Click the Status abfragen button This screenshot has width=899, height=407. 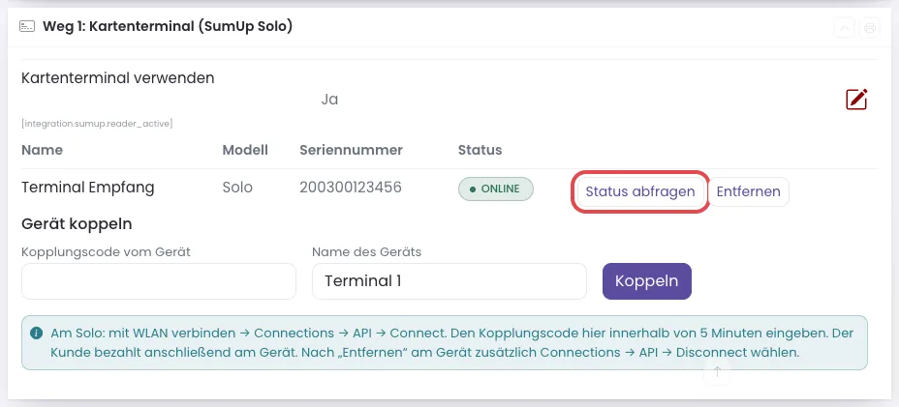(640, 191)
